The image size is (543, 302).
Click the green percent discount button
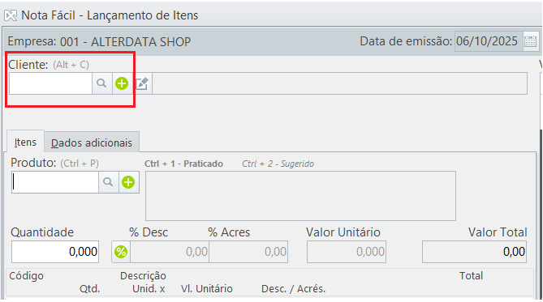[121, 252]
